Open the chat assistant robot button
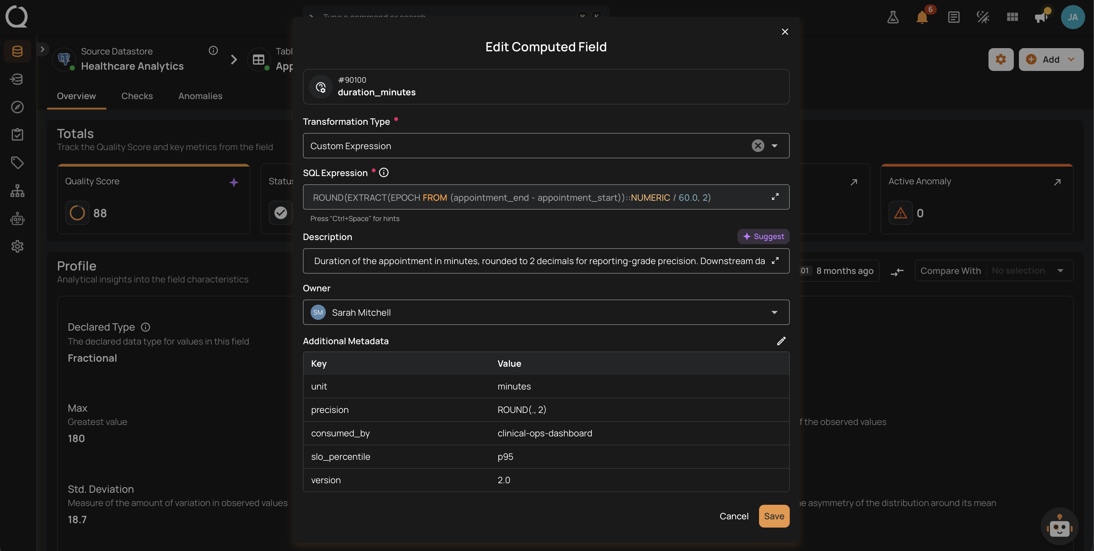The height and width of the screenshot is (551, 1094). point(1059,526)
